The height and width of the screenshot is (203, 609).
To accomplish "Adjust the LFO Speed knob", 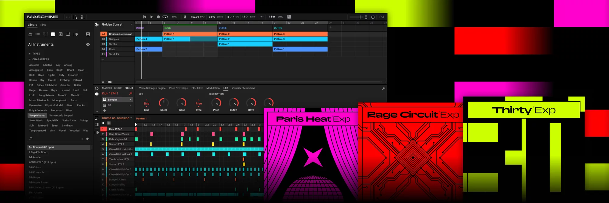I will pos(164,103).
